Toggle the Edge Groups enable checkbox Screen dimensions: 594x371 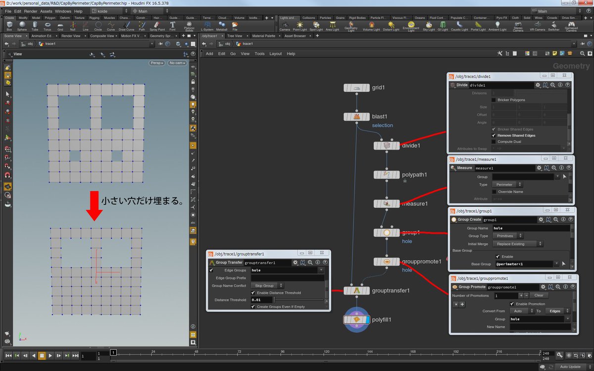click(211, 270)
